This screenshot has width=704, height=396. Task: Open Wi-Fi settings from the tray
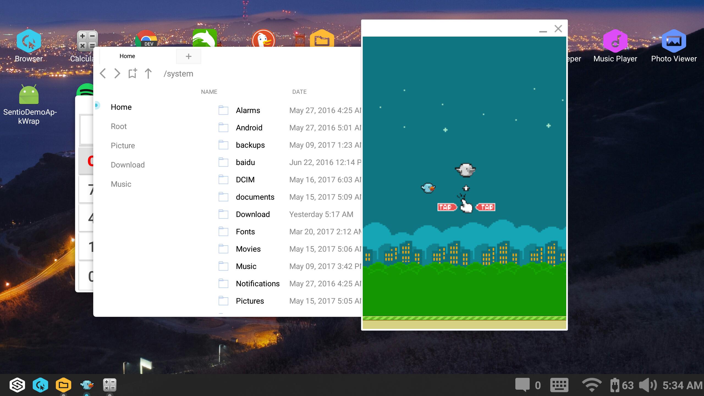tap(592, 385)
